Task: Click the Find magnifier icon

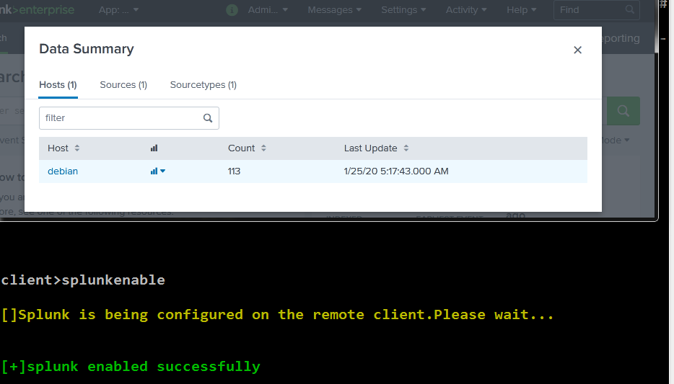Action: [630, 9]
